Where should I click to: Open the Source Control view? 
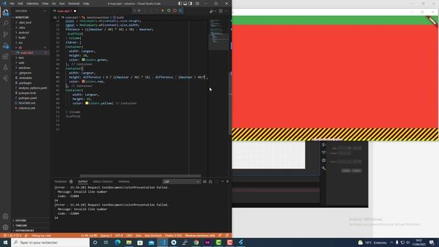pyautogui.click(x=5, y=34)
